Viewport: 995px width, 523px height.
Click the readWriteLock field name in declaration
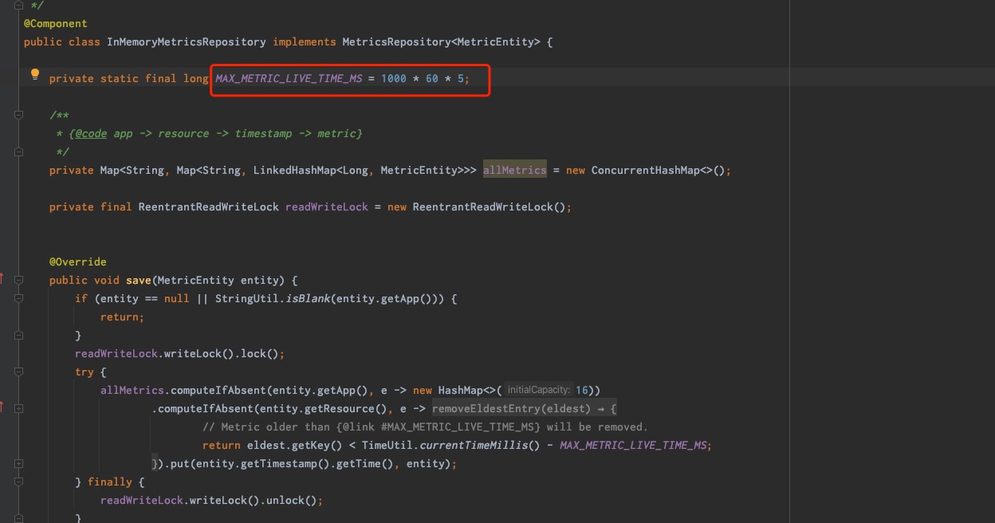(x=327, y=207)
